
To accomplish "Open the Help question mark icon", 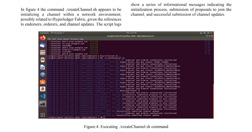I will (43, 75).
